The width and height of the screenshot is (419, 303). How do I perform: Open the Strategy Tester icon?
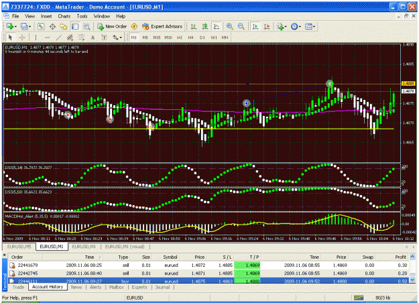coord(86,26)
